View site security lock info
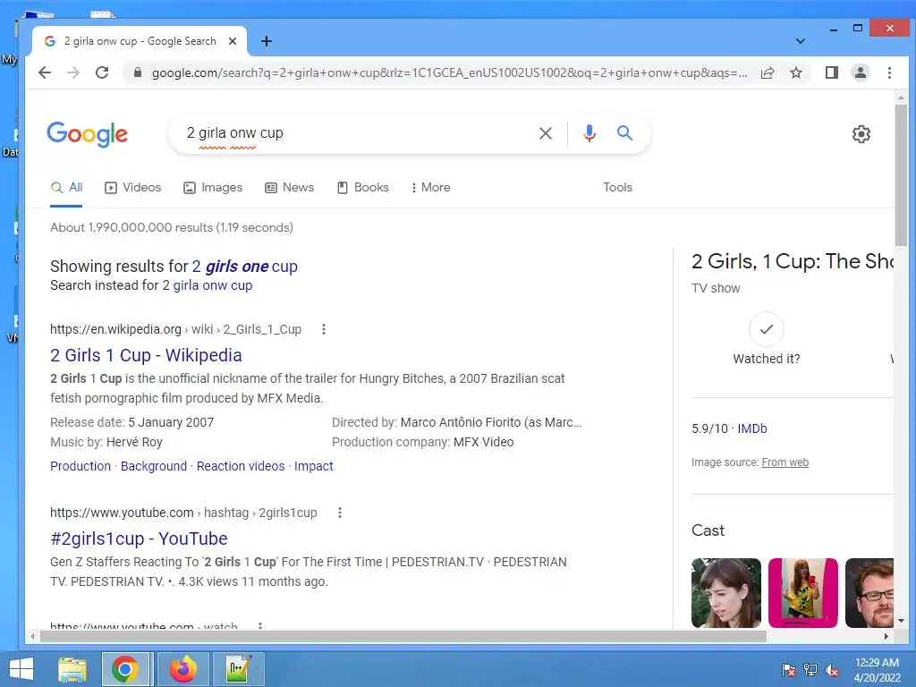Screen dimensions: 916x687 137,72
